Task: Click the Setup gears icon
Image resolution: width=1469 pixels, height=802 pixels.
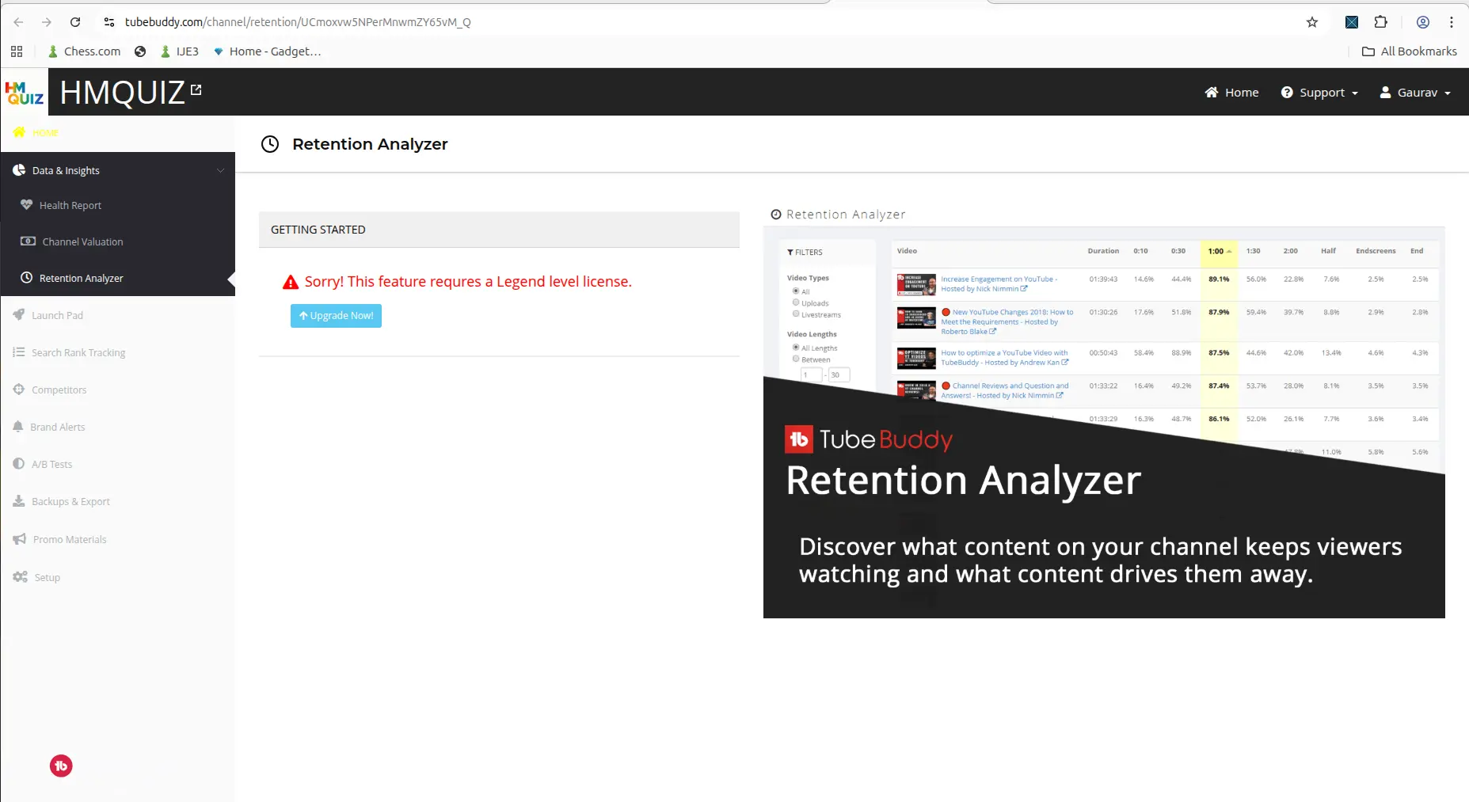Action: [x=21, y=577]
